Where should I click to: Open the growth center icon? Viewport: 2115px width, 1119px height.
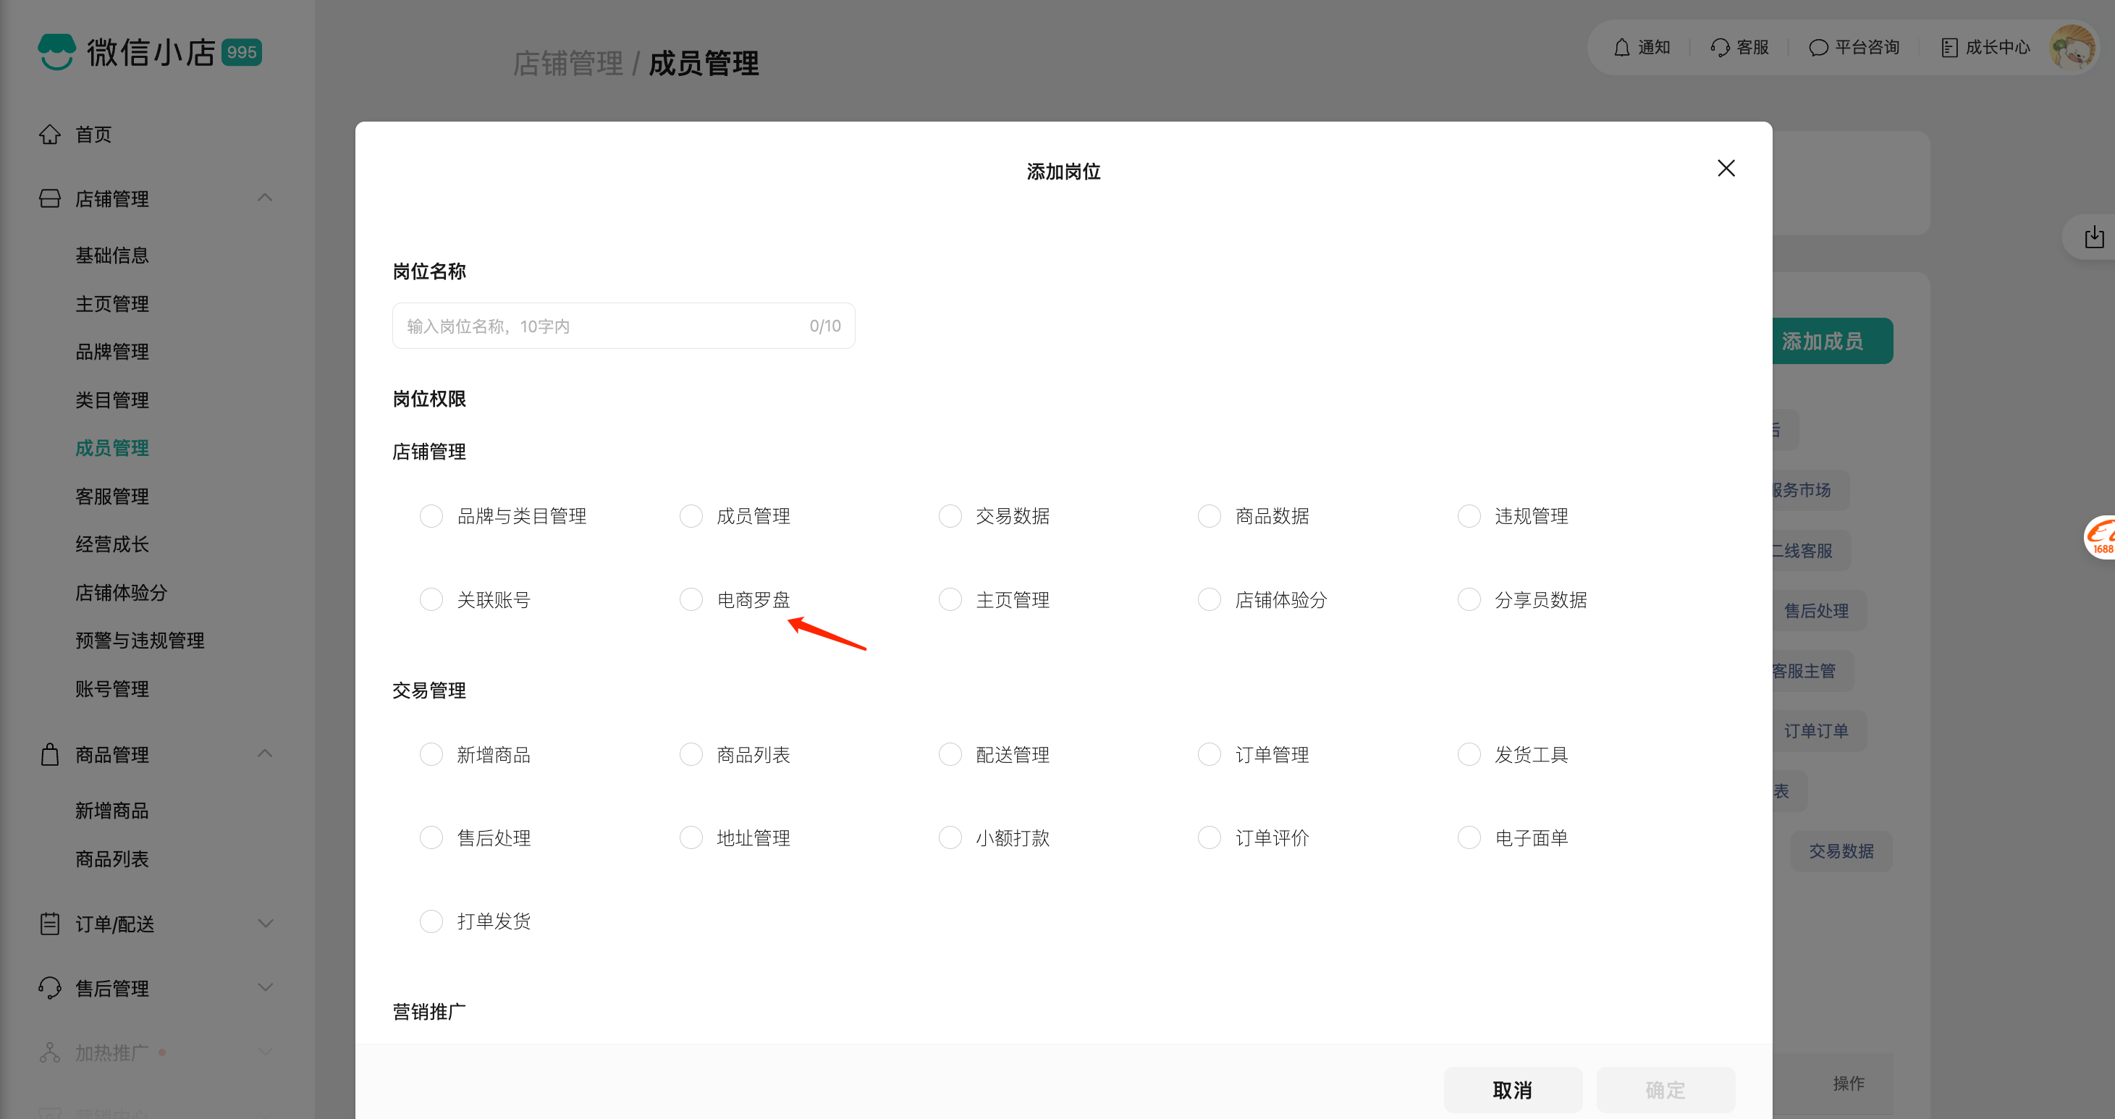(x=1949, y=48)
